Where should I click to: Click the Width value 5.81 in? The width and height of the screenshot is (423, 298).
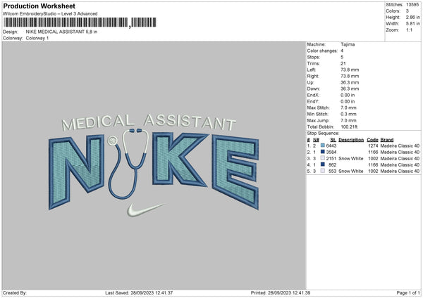pos(412,24)
